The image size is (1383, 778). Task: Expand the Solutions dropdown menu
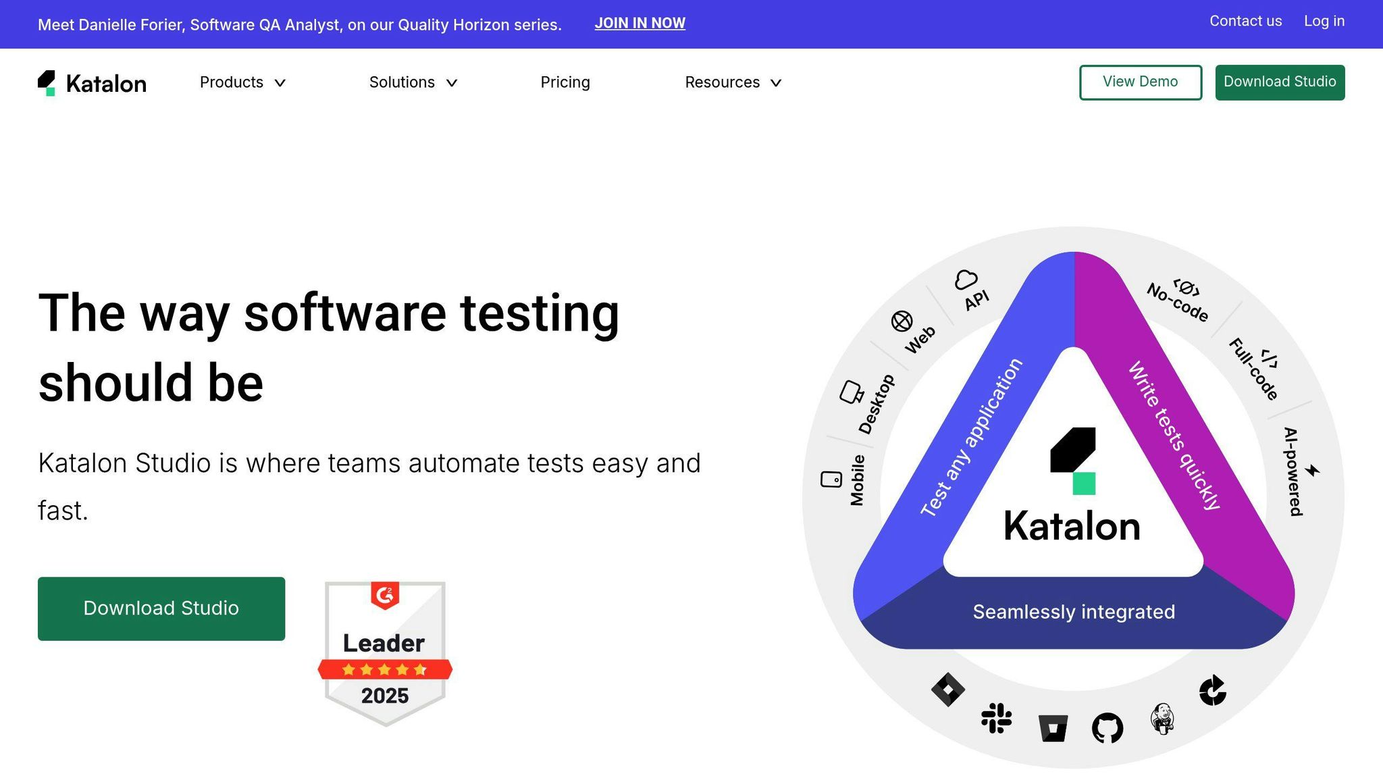click(413, 82)
